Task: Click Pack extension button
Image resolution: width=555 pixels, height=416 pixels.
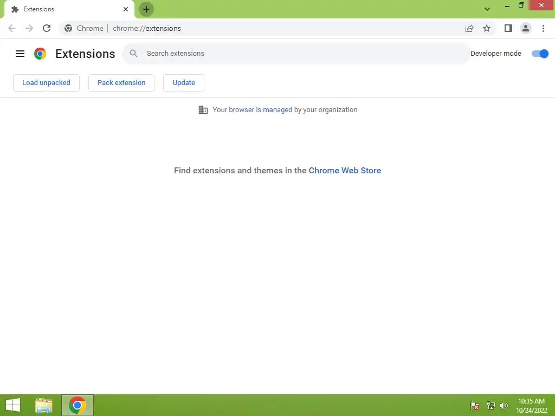Action: [121, 83]
